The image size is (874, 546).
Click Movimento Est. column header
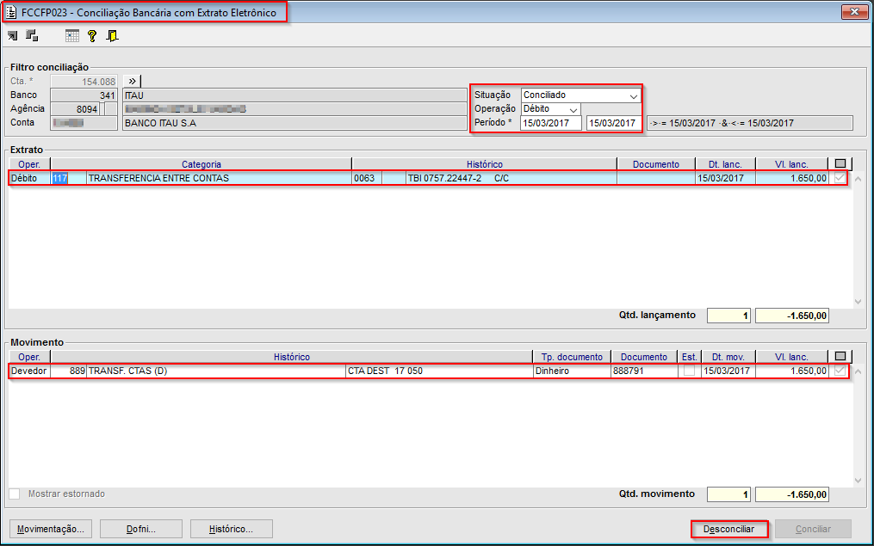pyautogui.click(x=690, y=357)
